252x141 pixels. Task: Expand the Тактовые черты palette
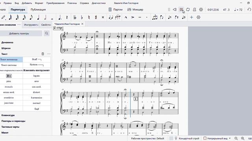[x=10, y=127]
